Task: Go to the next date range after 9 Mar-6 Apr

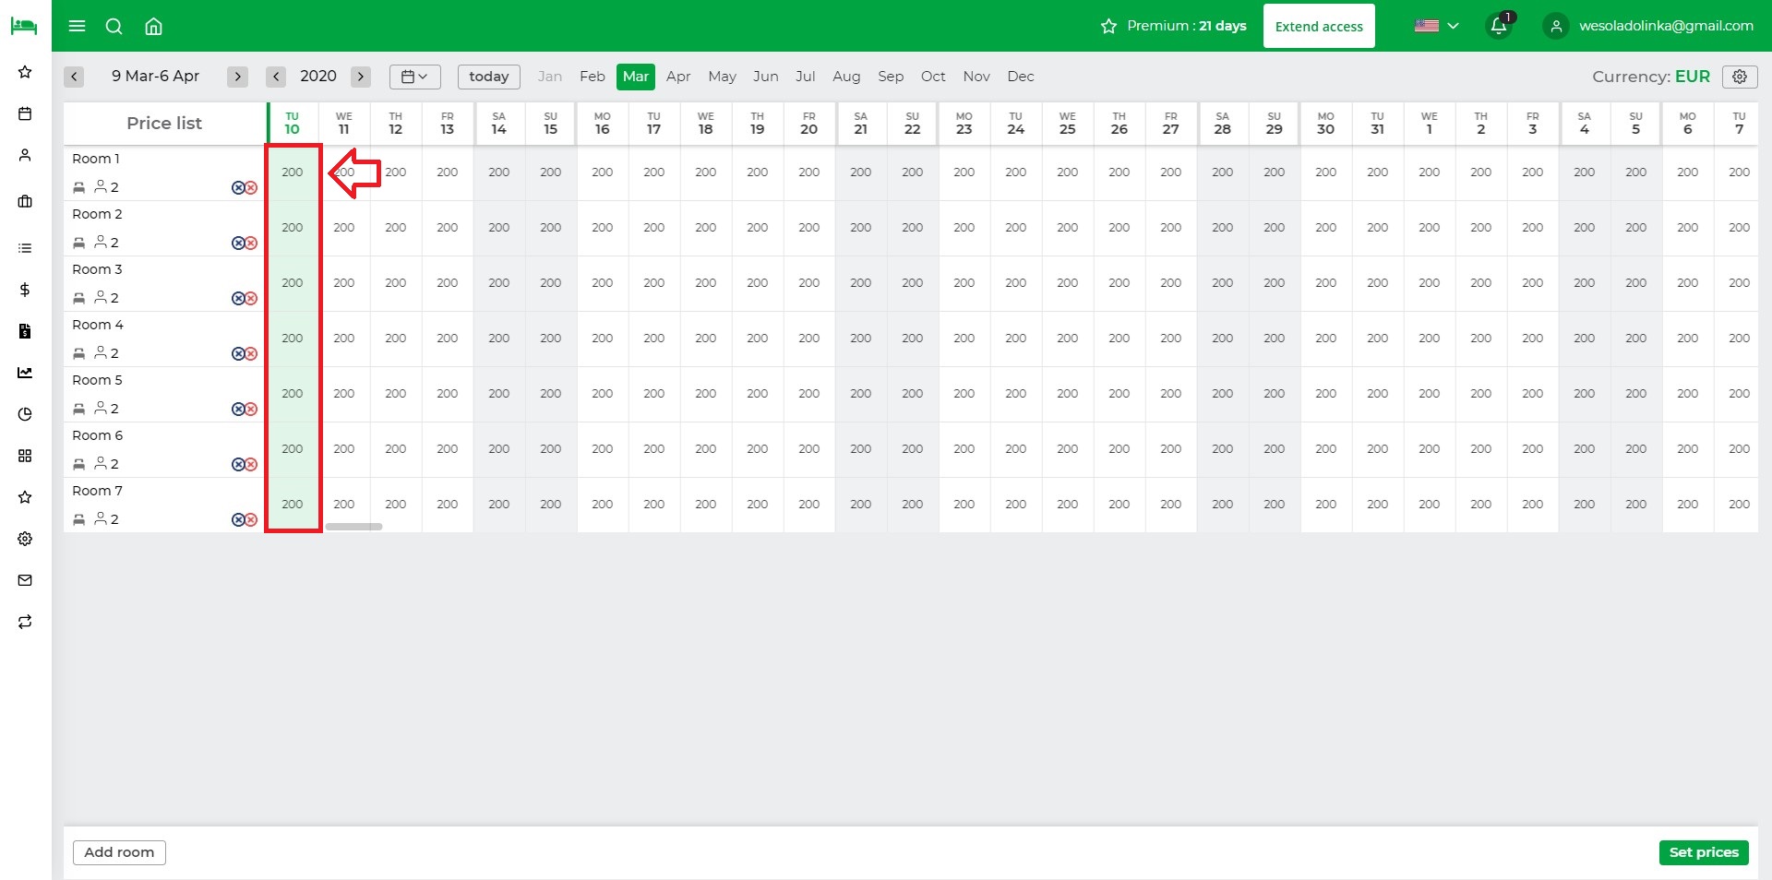Action: coord(238,77)
